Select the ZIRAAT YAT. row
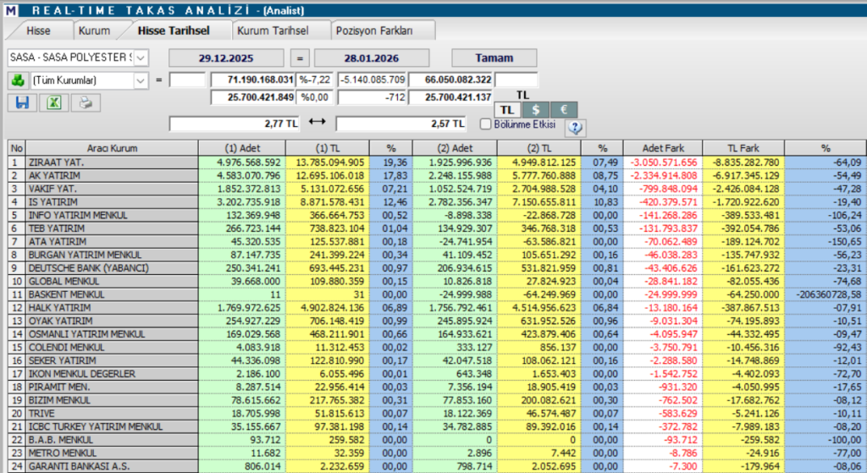The width and height of the screenshot is (867, 473). (112, 162)
